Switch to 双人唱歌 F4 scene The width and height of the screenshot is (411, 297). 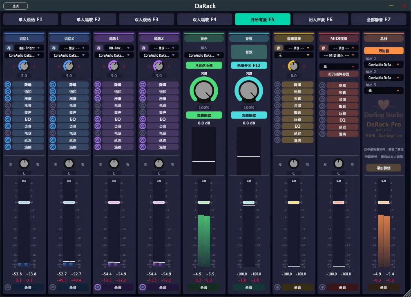pos(204,20)
